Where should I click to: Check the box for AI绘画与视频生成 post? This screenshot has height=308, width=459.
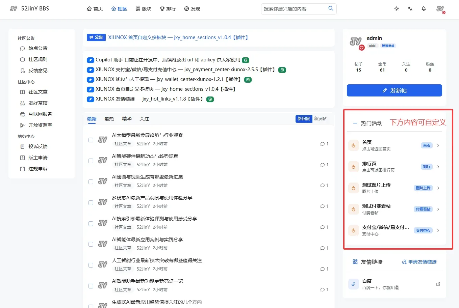91,181
